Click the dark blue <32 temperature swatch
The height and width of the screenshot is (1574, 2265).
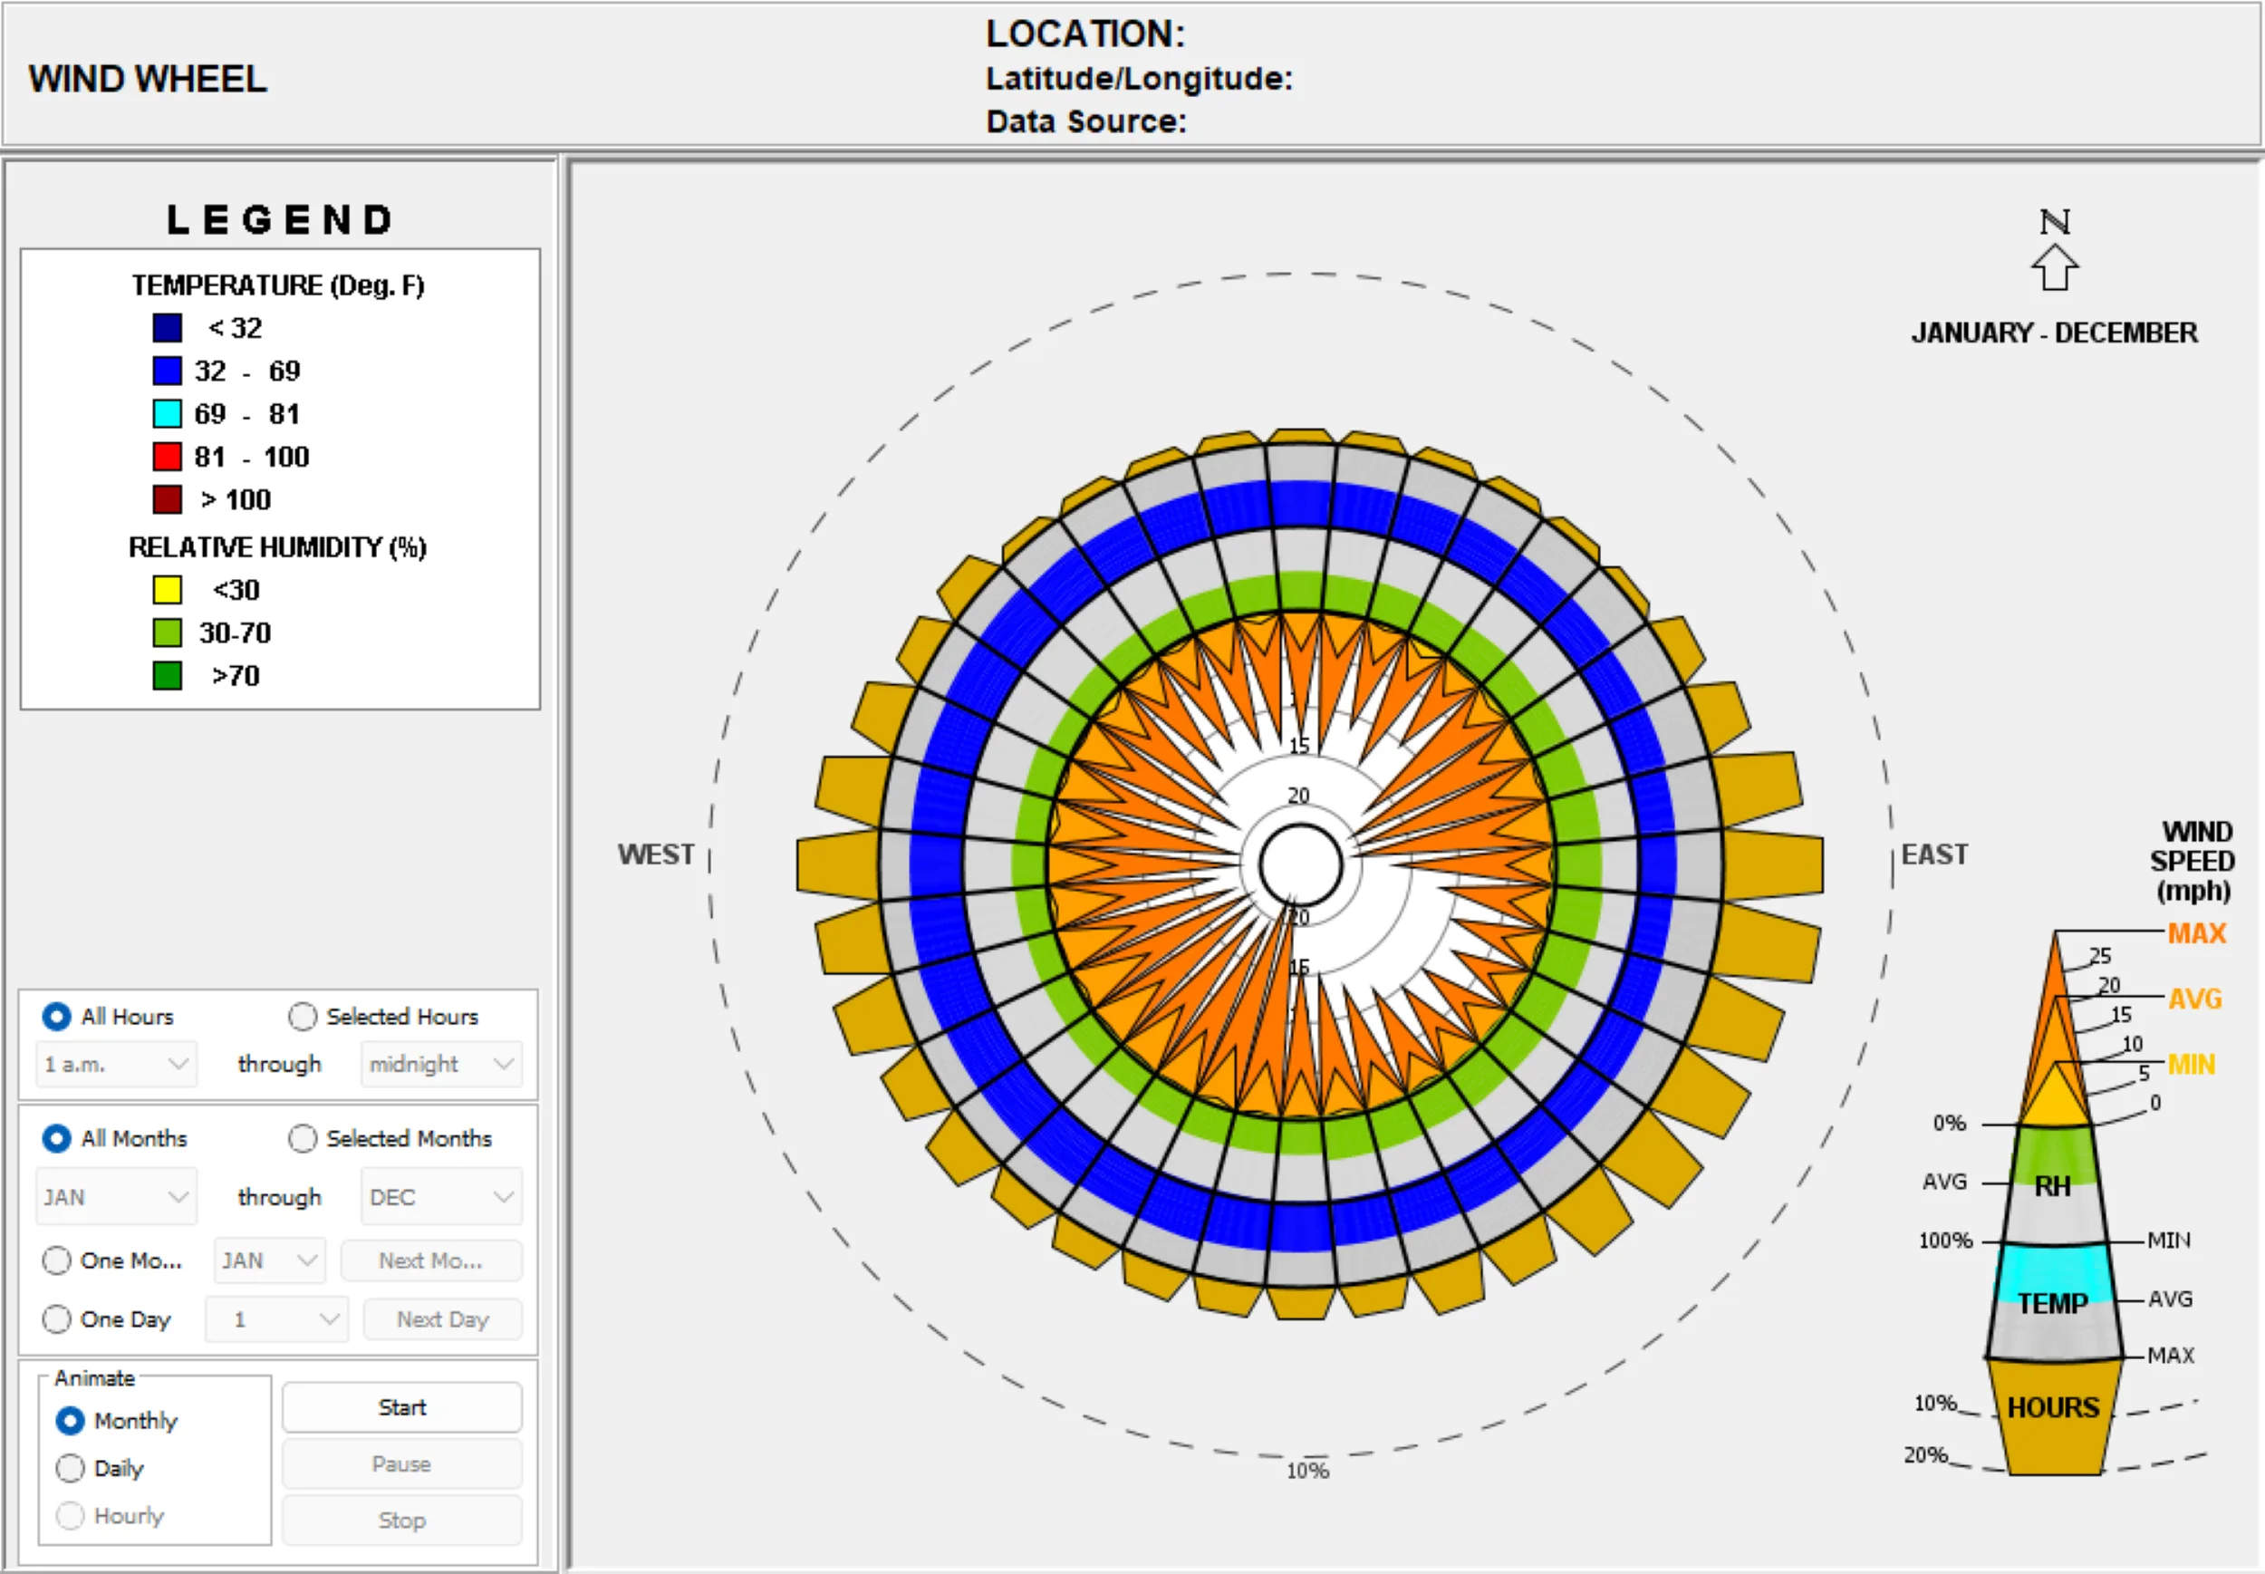pos(168,327)
